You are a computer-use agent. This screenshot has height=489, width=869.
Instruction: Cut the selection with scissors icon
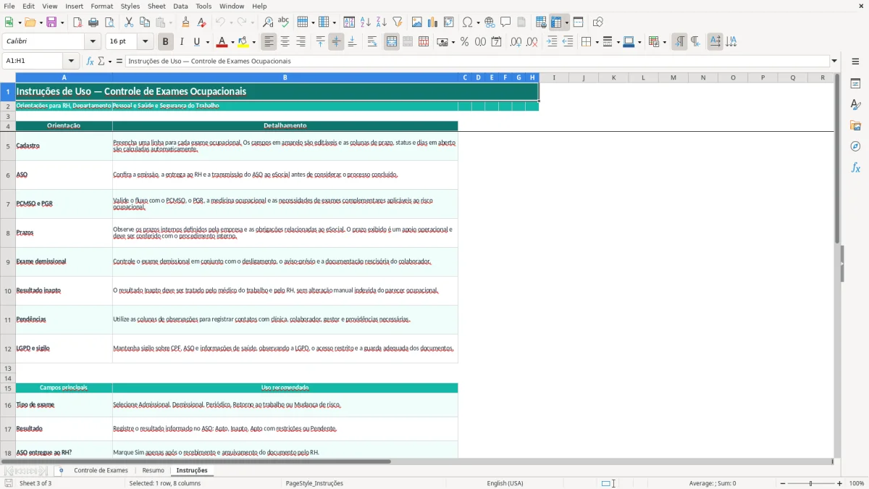point(129,22)
